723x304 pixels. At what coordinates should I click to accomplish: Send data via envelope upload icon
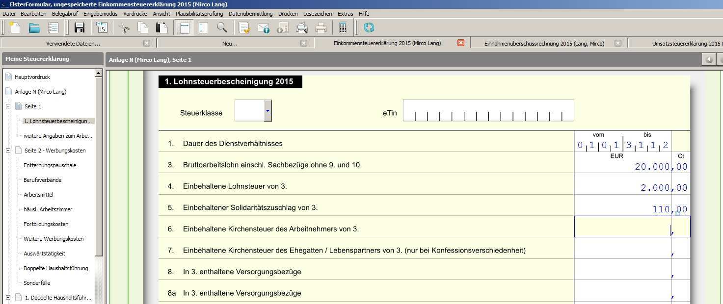coord(264,27)
